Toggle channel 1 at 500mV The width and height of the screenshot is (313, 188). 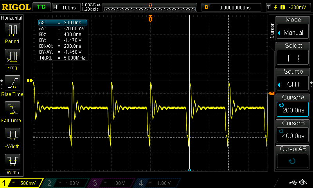pyautogui.click(x=22, y=183)
